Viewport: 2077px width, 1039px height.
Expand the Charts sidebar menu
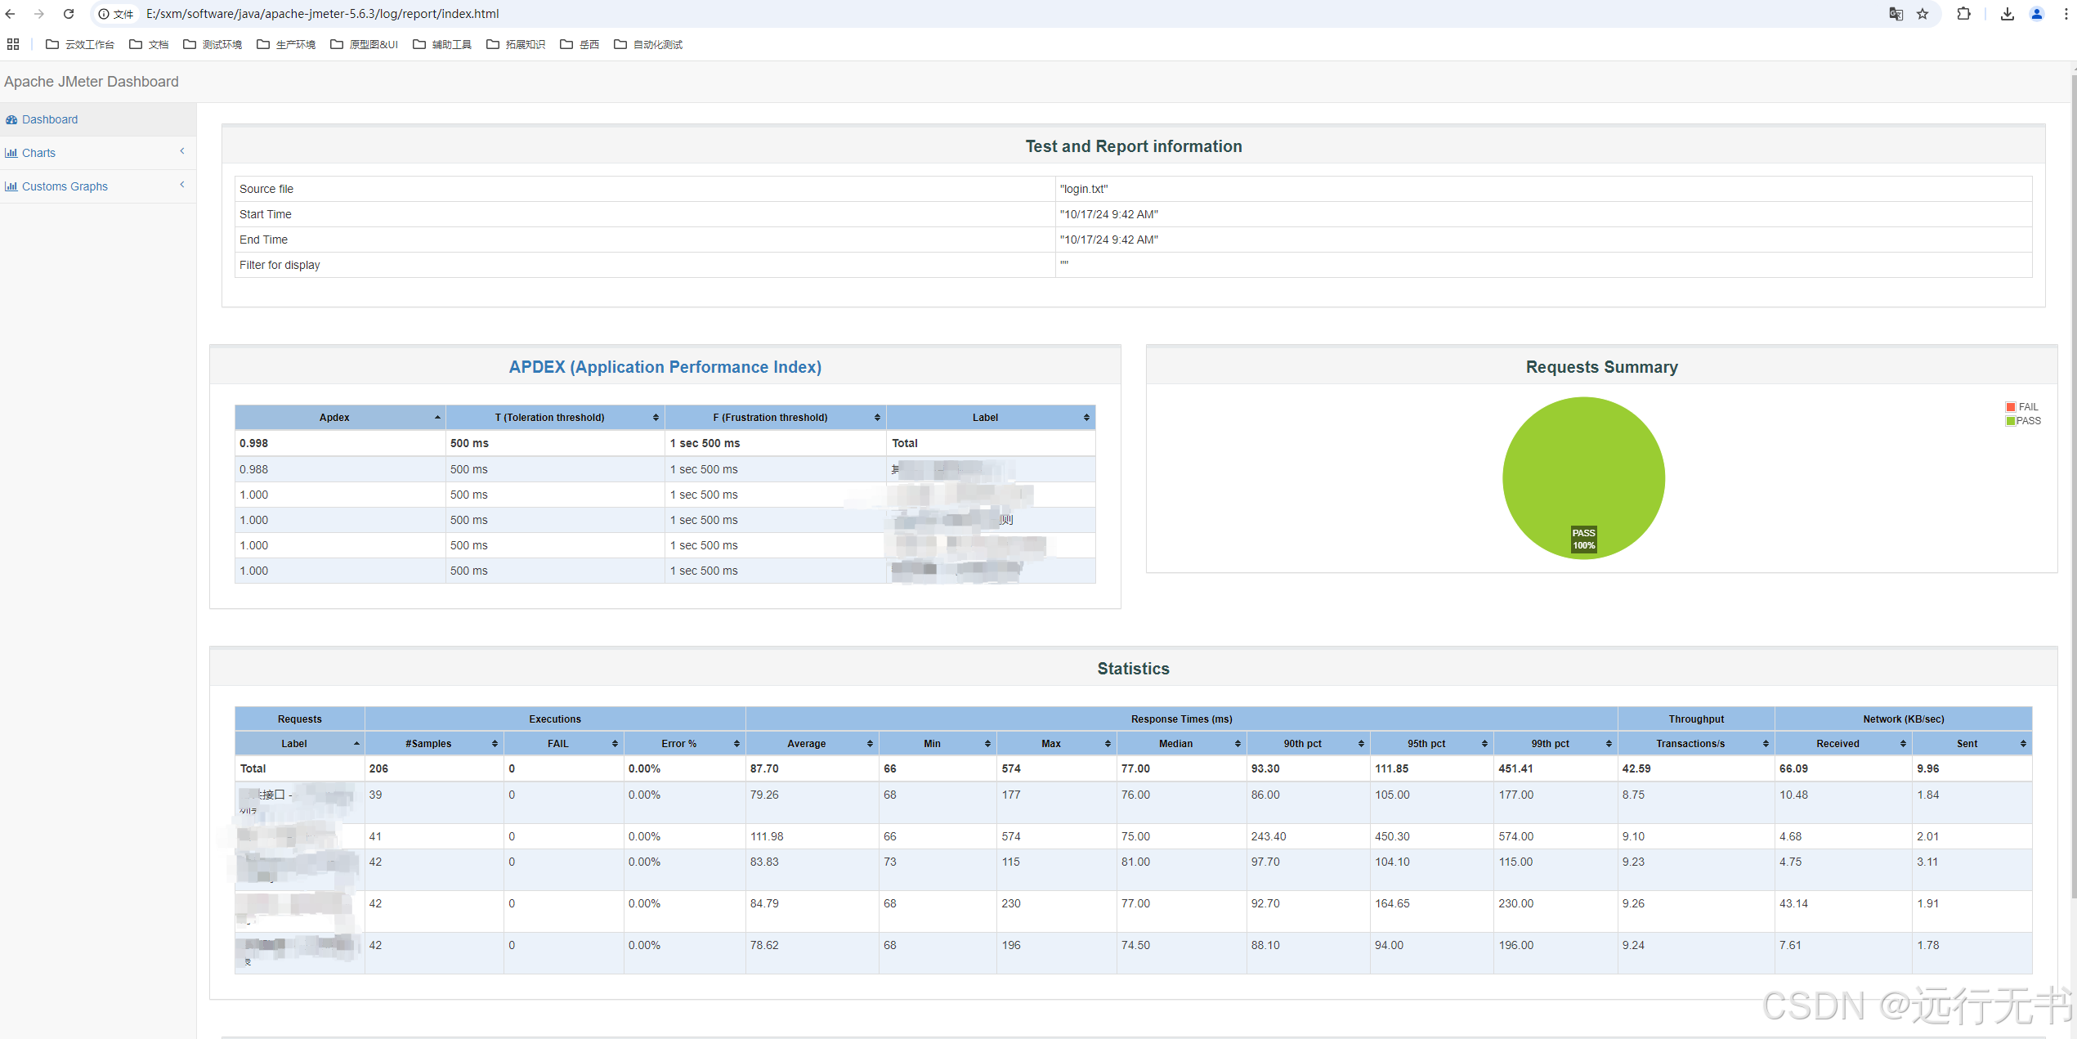click(x=38, y=153)
